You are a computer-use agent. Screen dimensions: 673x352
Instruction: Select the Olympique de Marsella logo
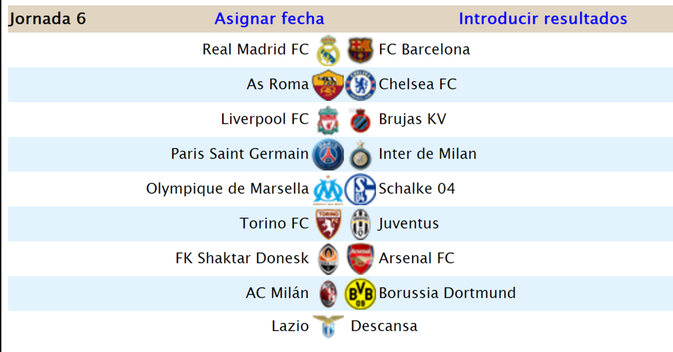328,189
